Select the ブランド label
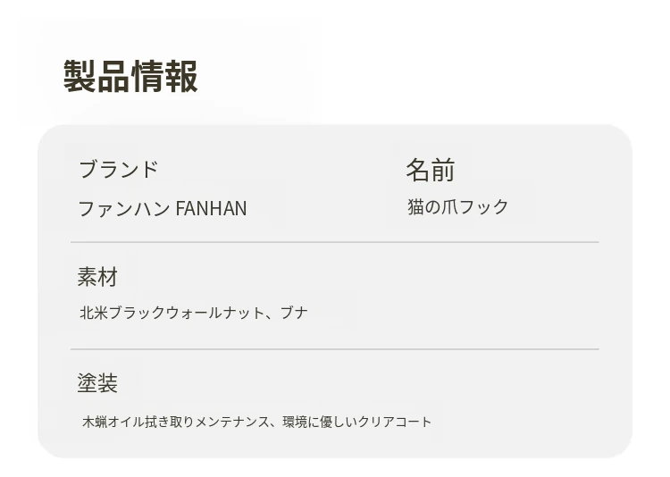 pyautogui.click(x=118, y=169)
